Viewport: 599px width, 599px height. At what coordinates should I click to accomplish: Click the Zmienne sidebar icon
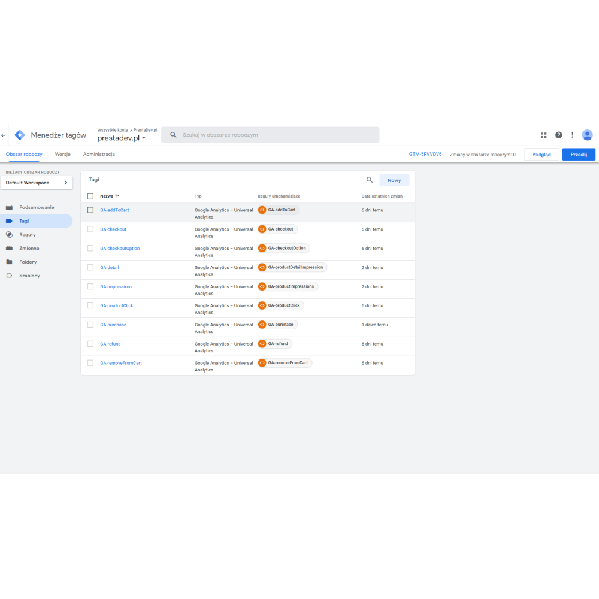coord(9,249)
